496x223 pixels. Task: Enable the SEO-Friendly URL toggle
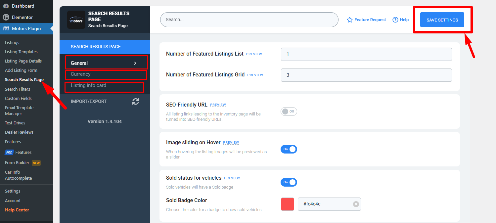coord(289,111)
